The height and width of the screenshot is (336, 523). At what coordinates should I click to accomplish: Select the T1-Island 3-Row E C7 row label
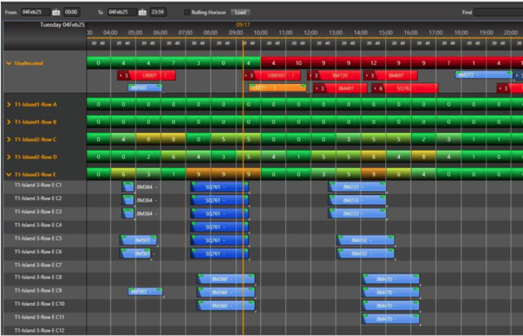click(x=38, y=265)
